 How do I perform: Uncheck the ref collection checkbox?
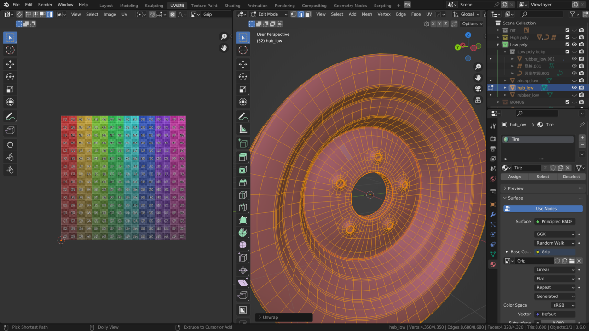(x=567, y=30)
